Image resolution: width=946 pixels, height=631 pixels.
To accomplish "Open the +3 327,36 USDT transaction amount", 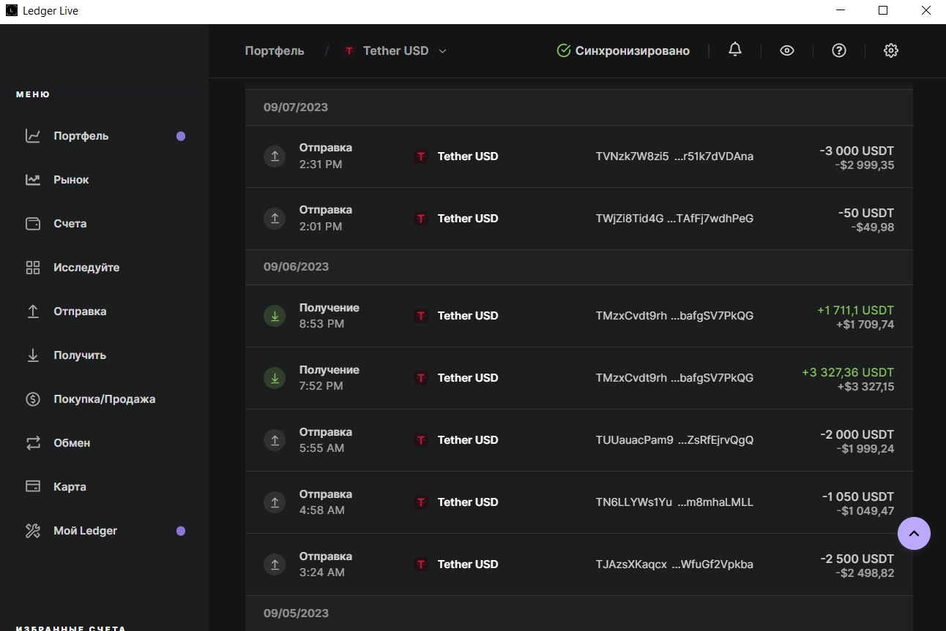I will pos(848,372).
